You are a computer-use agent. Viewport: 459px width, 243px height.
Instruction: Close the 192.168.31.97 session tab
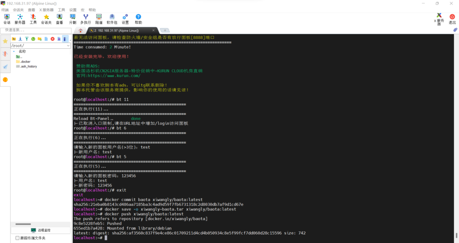pyautogui.click(x=153, y=30)
